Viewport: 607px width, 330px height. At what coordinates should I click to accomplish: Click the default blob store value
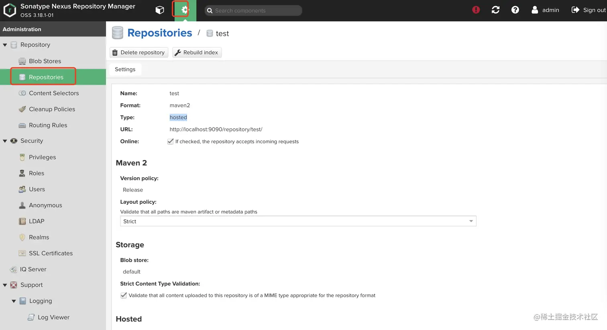pos(132,272)
